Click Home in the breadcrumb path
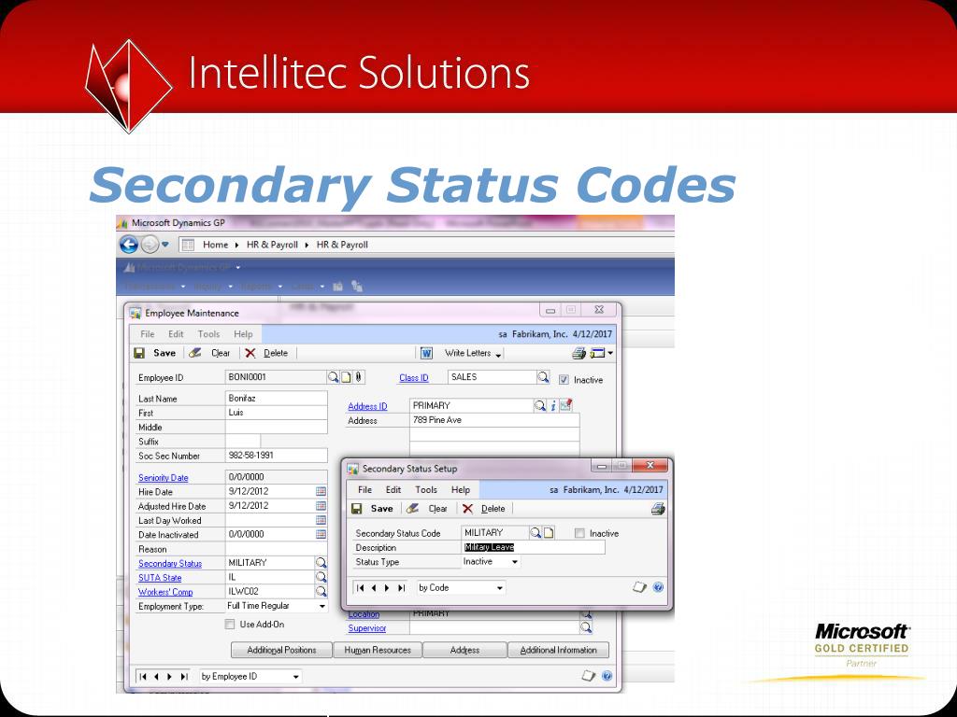 215,245
